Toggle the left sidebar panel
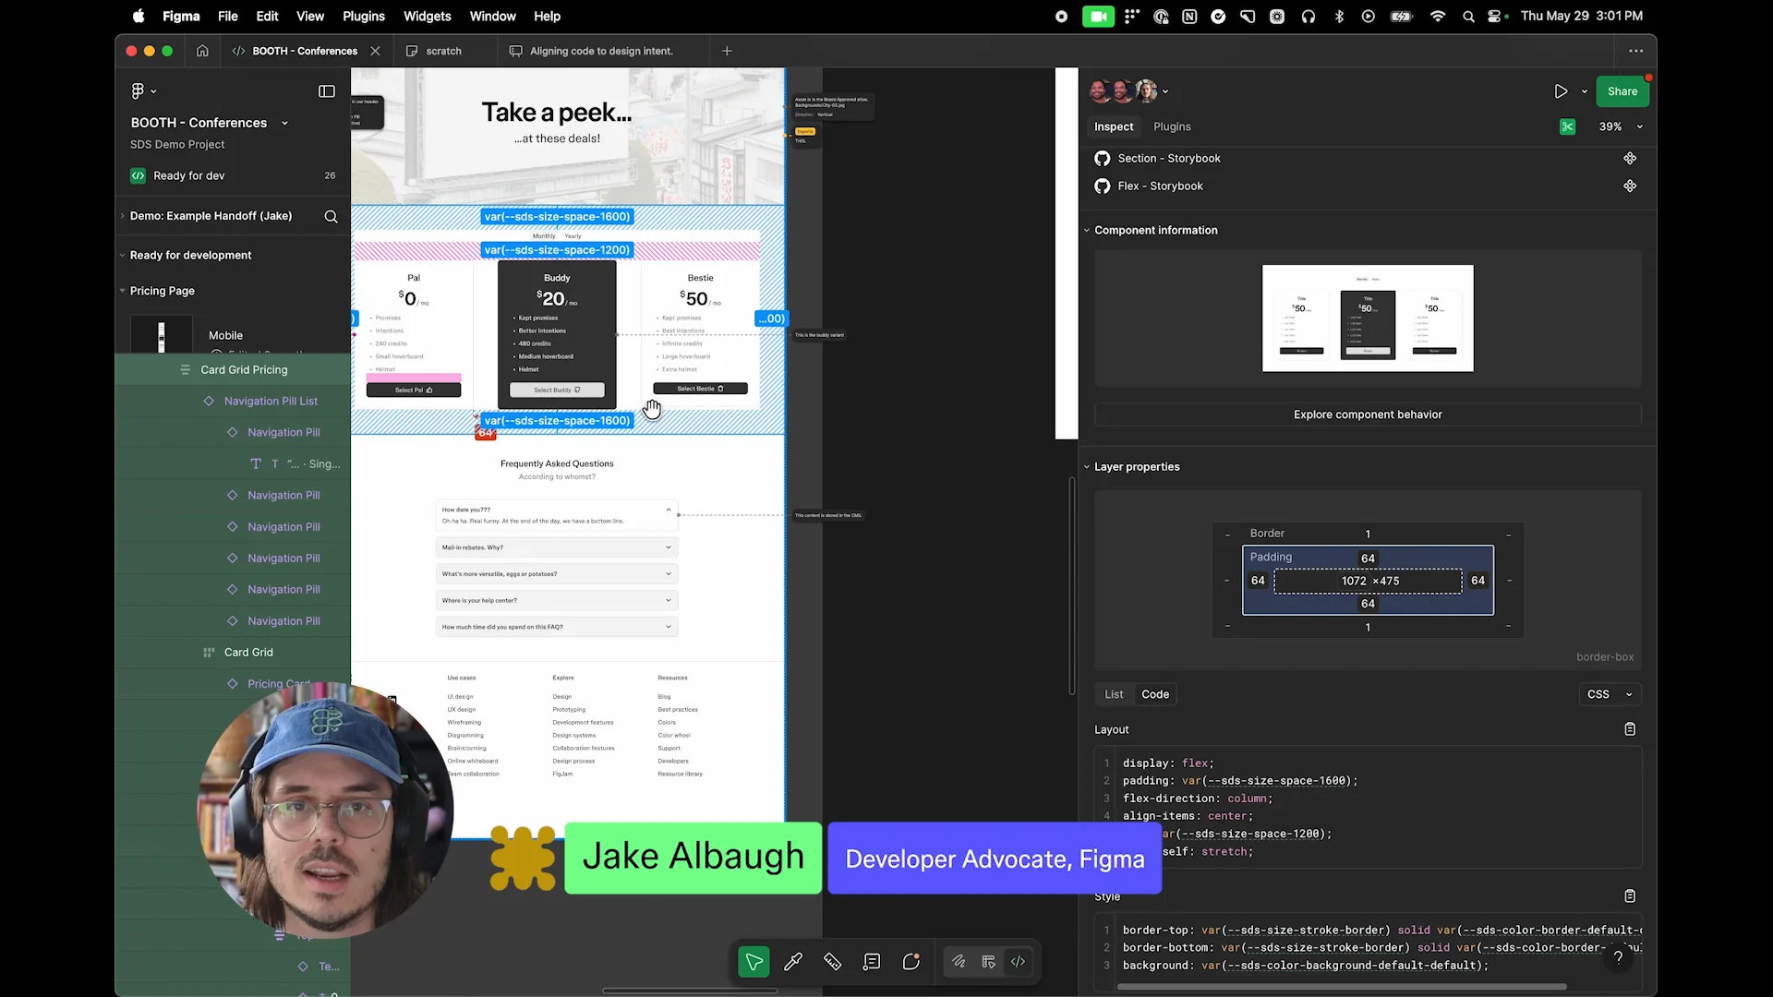 tap(326, 90)
